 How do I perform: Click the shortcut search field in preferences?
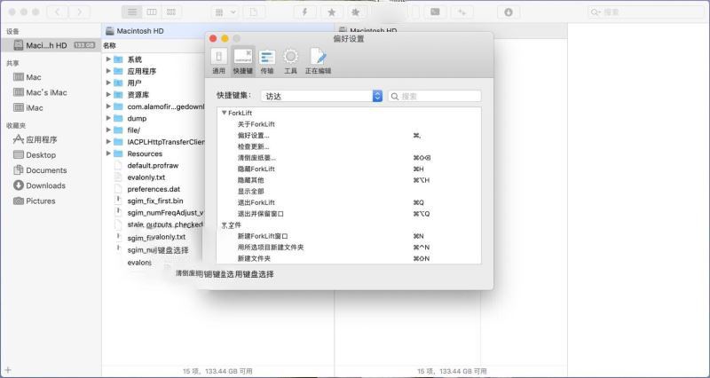pos(435,96)
